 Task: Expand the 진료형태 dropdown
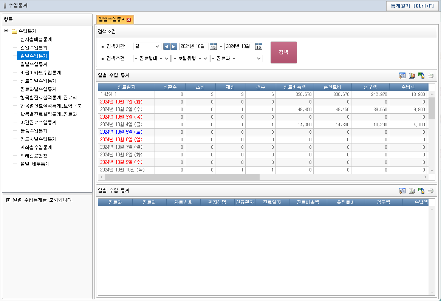pos(152,59)
